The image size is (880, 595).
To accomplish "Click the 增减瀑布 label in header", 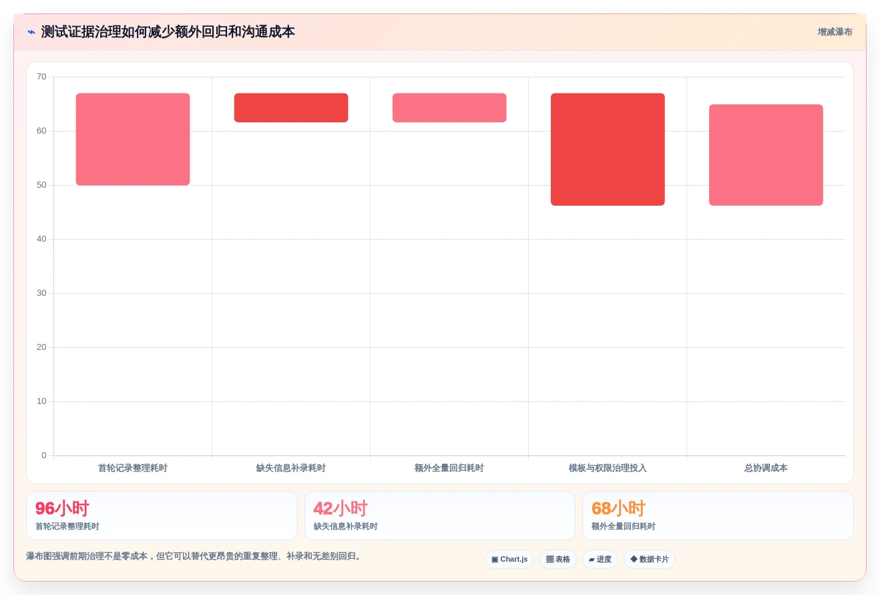I will pos(835,32).
